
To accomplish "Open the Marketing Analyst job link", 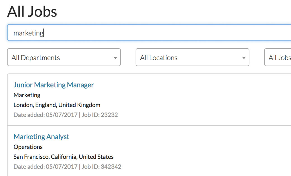I will tap(41, 137).
